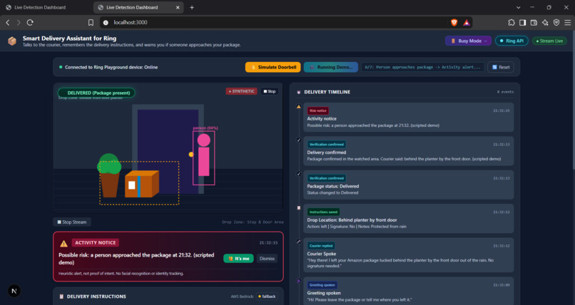Click Simulate Doorbell button

273,67
